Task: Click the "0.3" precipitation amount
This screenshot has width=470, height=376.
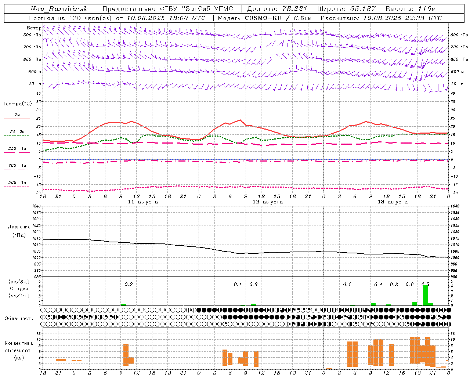Action: (253, 285)
